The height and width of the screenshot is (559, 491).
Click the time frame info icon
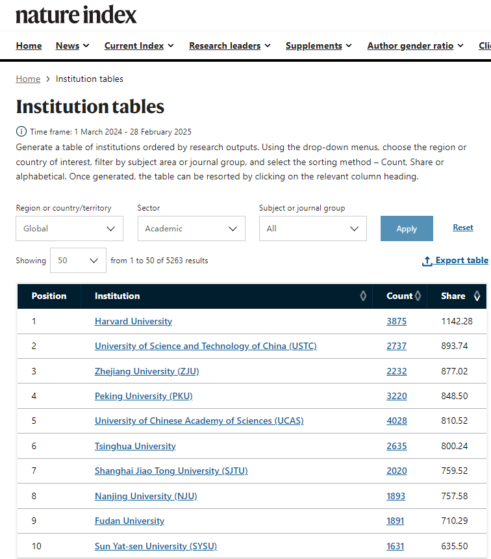point(21,131)
